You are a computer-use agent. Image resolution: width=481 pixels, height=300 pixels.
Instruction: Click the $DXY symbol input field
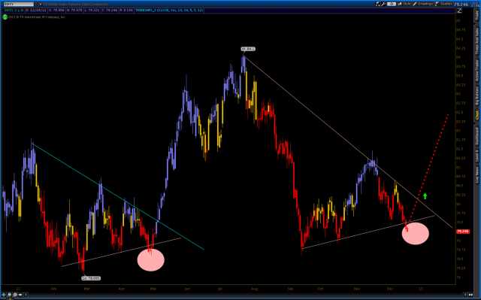[x=18, y=4]
